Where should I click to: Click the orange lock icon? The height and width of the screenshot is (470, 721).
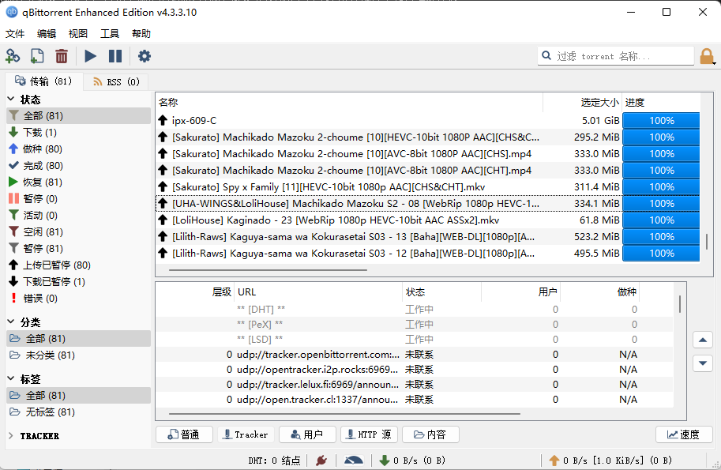[706, 57]
